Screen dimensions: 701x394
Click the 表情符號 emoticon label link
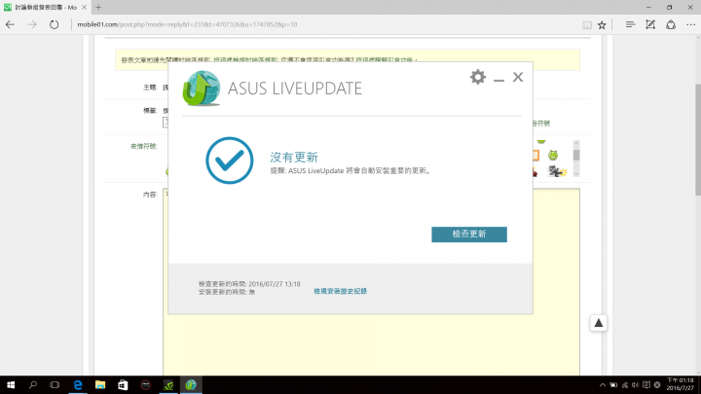coord(143,146)
